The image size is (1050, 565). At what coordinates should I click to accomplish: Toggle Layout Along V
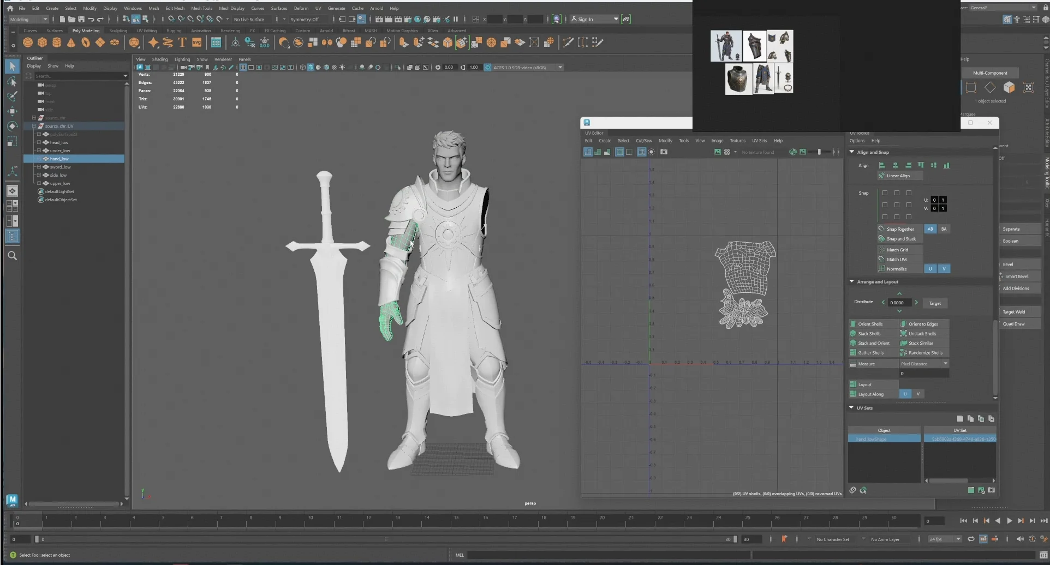(x=918, y=394)
